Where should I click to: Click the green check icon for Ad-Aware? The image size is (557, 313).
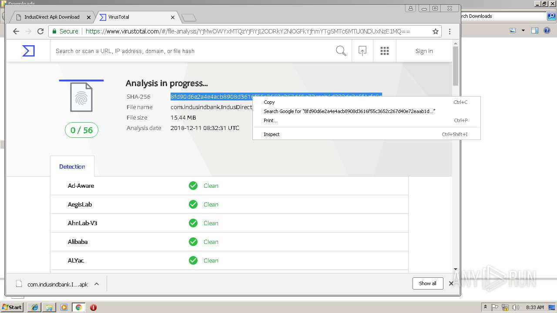193,186
